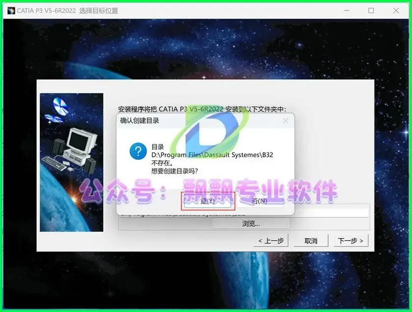
Task: Click the 想要创建目录吗? text
Action: point(175,171)
